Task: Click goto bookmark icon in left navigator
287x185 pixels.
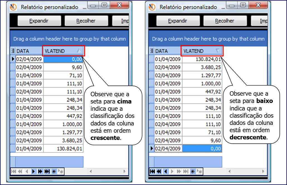Action: pos(61,171)
